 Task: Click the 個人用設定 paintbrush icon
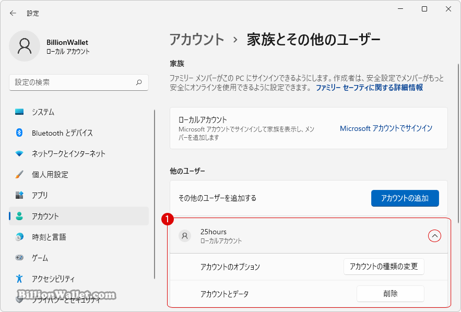tap(19, 174)
